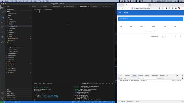Open the Network address link in terminal
This screenshot has width=184, height=103.
tap(51, 97)
